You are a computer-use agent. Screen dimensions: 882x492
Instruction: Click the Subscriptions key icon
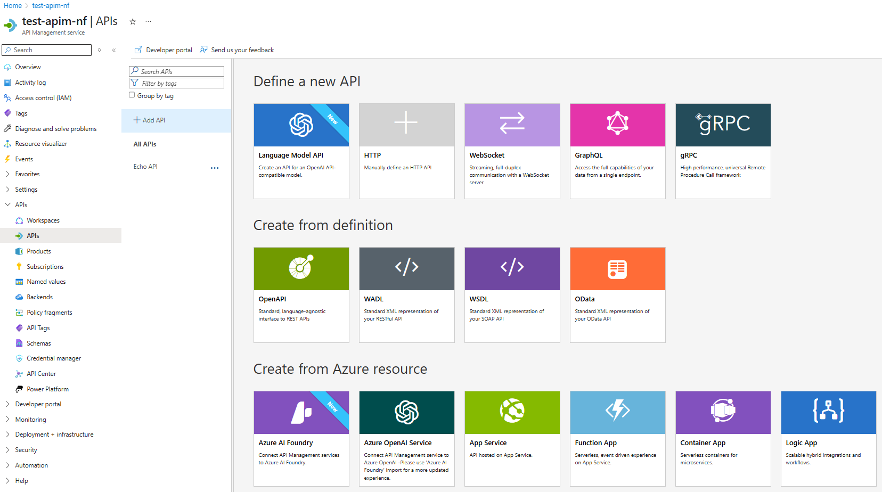[19, 267]
